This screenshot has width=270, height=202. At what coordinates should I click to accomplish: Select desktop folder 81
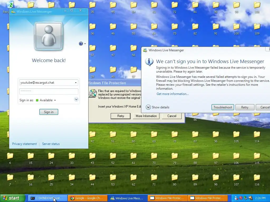pos(195,7)
